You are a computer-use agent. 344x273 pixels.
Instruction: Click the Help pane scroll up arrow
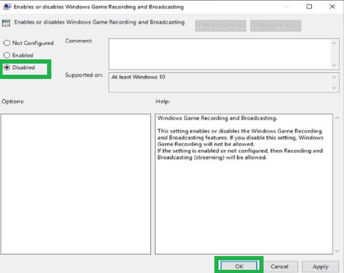tap(337, 118)
